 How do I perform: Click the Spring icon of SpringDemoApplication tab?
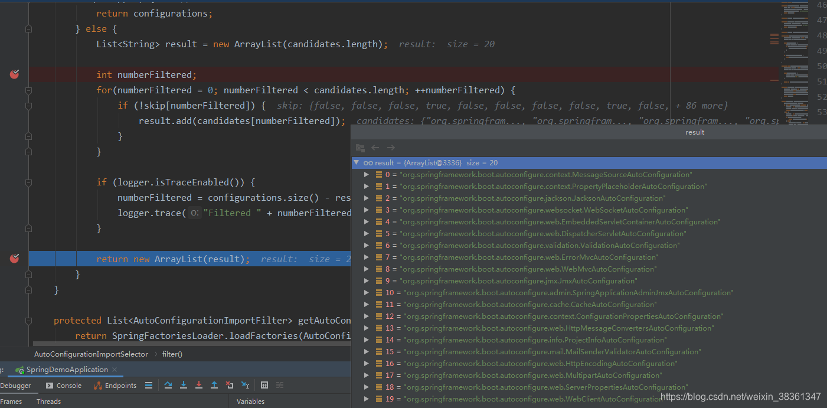tap(19, 370)
